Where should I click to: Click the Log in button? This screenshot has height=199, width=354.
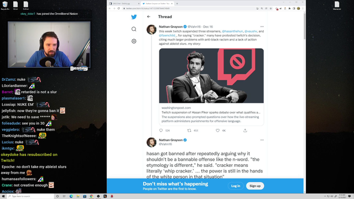tap(236, 186)
